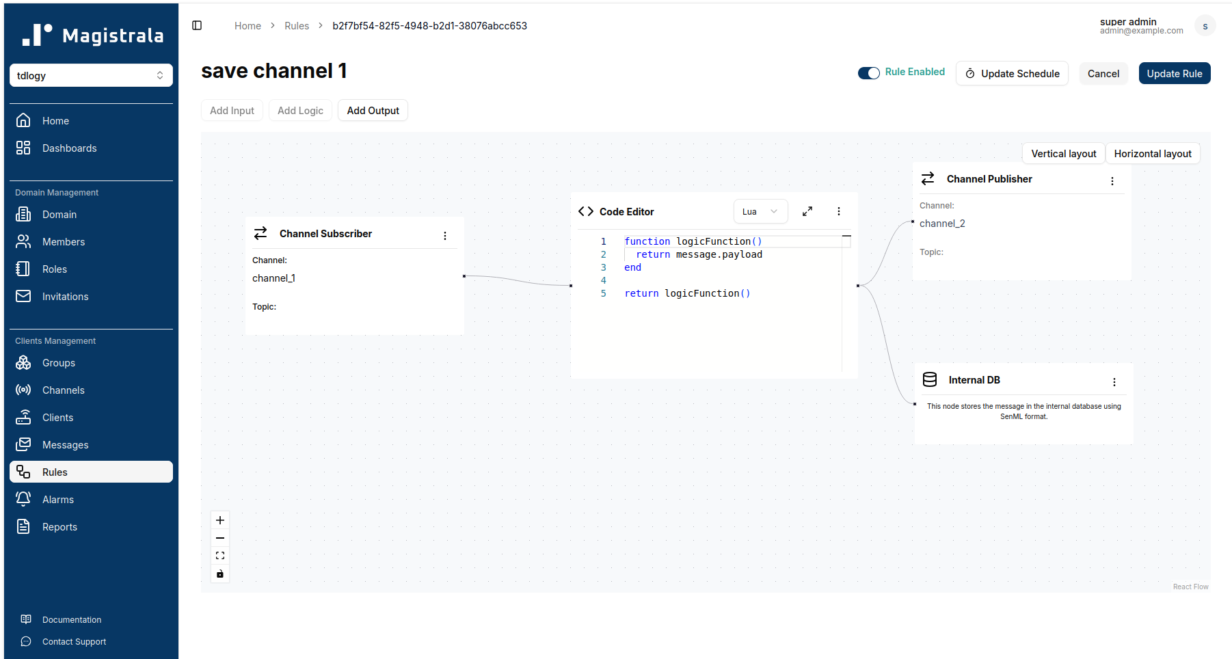This screenshot has width=1232, height=659.
Task: Expand the Code Editor to fullscreen
Action: pos(807,211)
